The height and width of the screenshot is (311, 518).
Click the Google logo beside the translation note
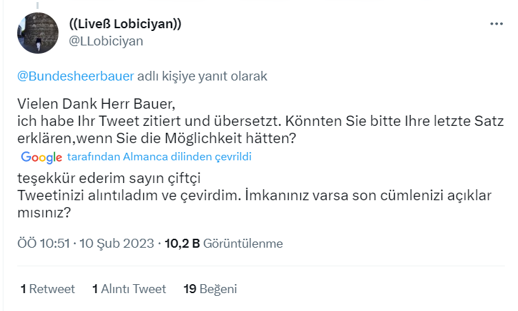41,157
